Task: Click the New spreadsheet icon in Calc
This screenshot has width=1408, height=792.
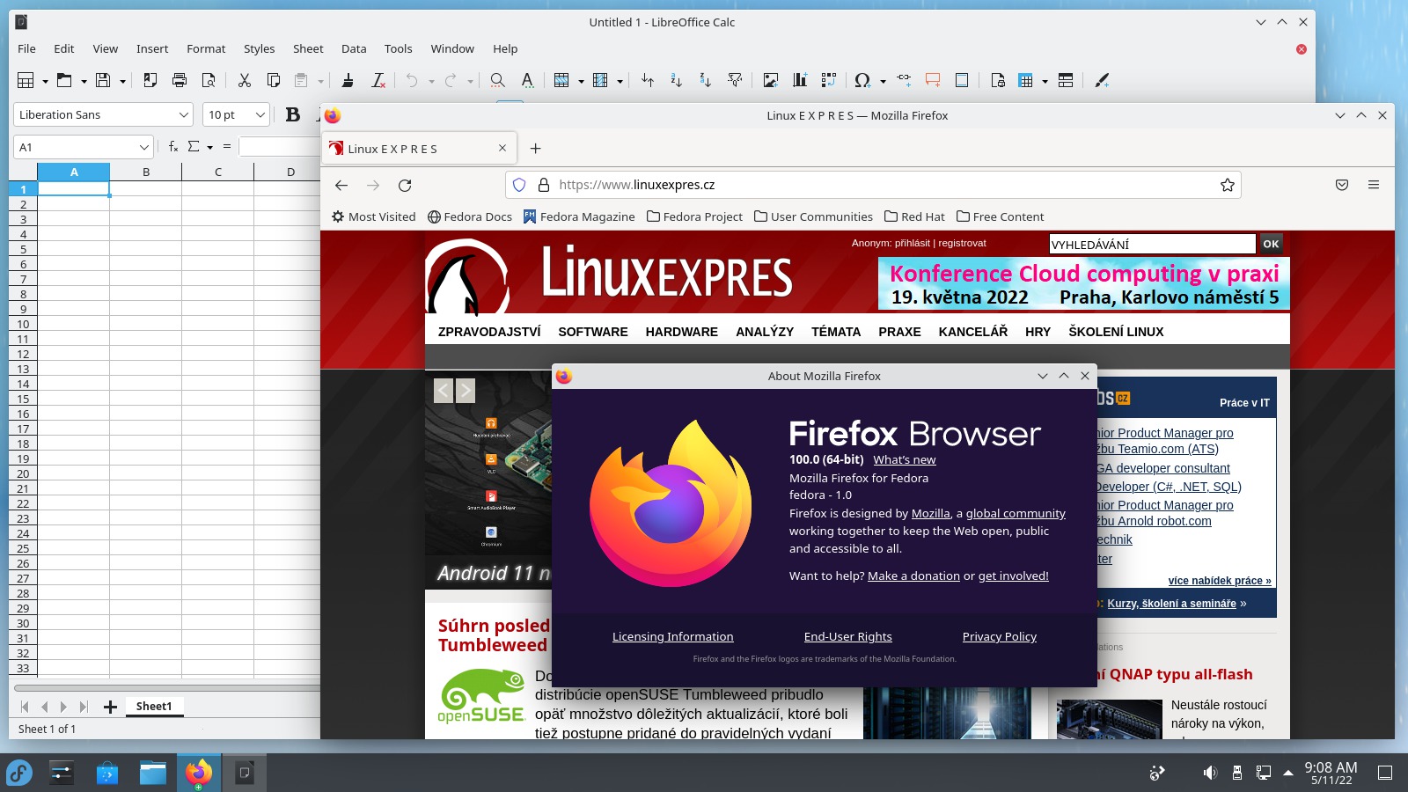Action: coord(26,80)
